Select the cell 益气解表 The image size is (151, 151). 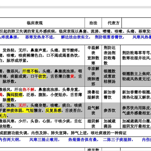93,110
